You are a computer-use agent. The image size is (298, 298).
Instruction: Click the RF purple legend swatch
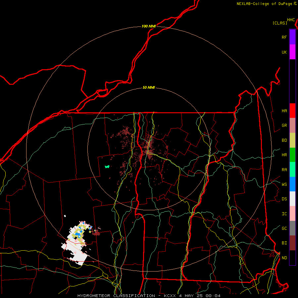292,37
